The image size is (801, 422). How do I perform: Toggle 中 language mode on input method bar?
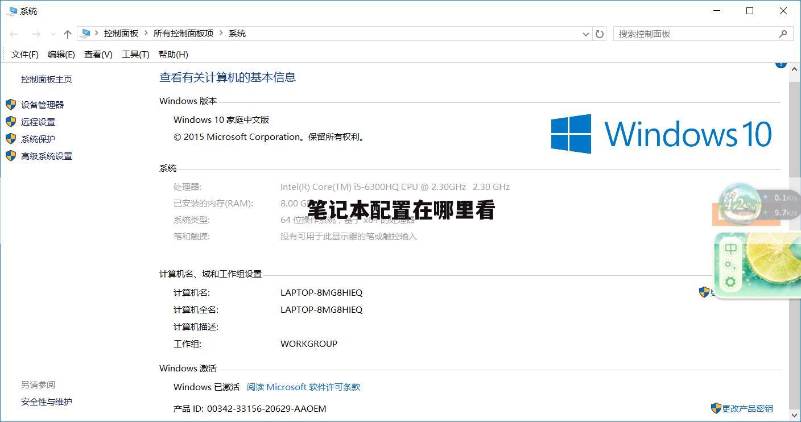[730, 249]
